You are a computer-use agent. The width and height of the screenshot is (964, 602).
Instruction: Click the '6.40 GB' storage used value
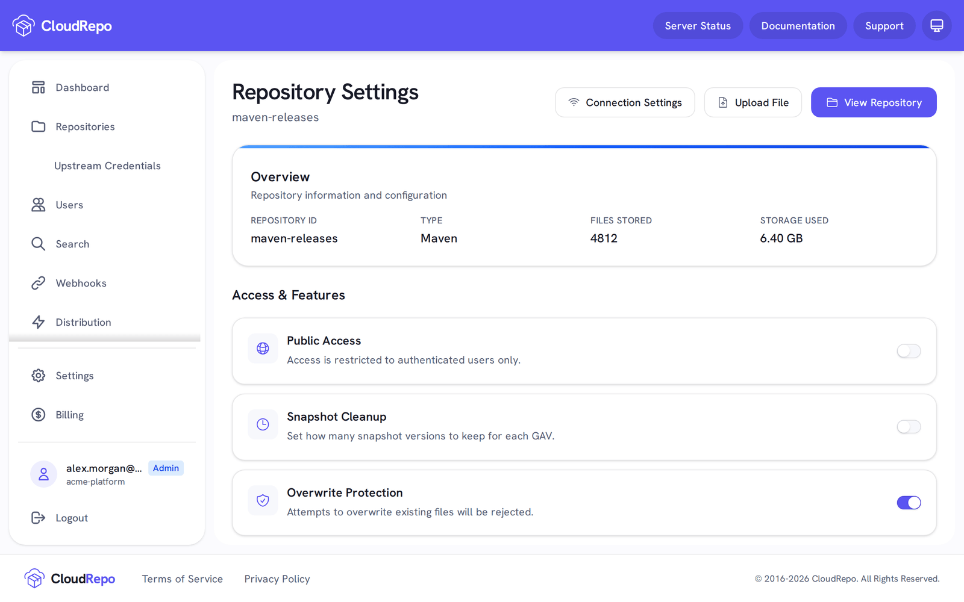click(x=781, y=238)
